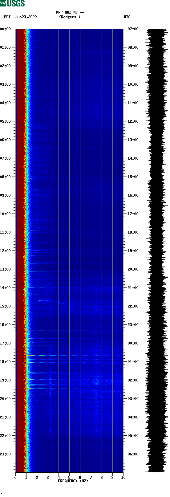Click the 01:00 UTC time label
The height and width of the screenshot is (497, 170).
(133, 362)
